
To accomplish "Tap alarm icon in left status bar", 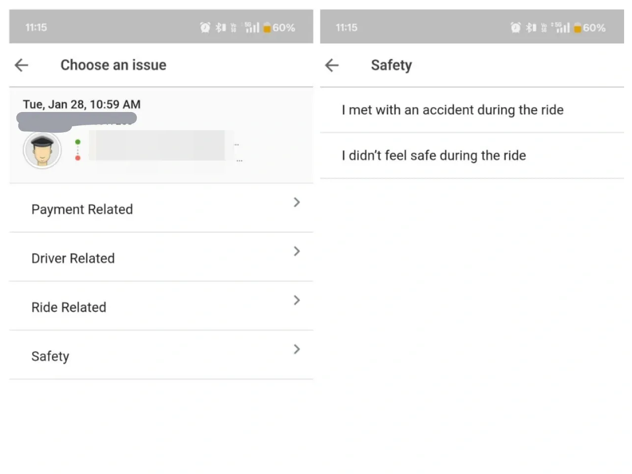I will 205,28.
